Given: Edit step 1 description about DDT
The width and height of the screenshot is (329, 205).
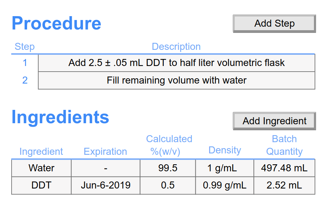Looking at the screenshot, I should 176,63.
